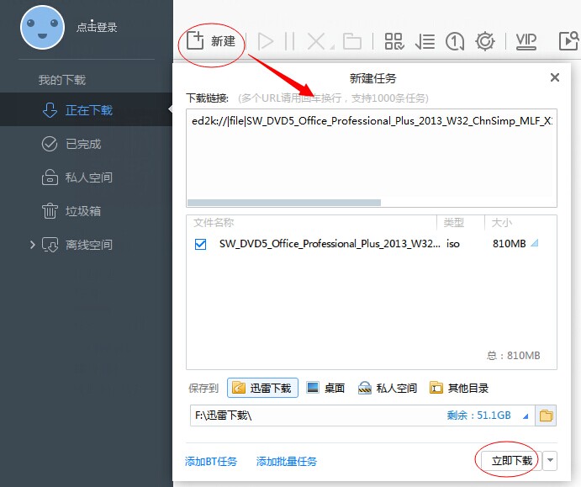This screenshot has width=581, height=487.
Task: Click the 大小 column header
Action: [x=501, y=223]
